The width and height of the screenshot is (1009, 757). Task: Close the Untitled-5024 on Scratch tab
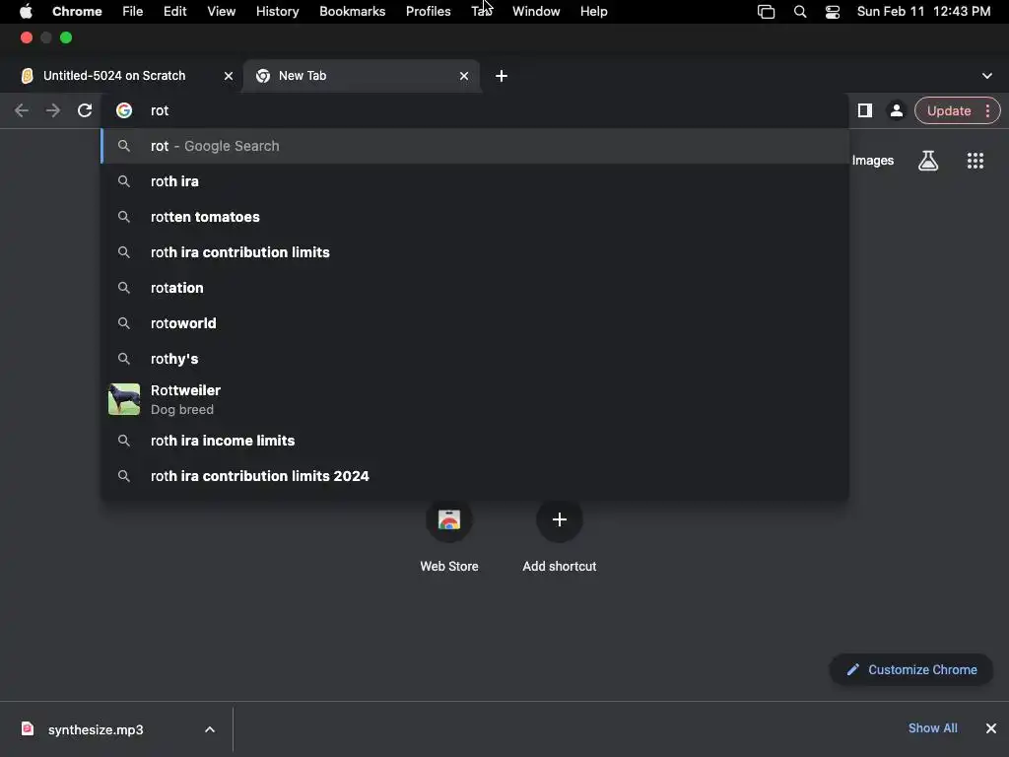[229, 76]
